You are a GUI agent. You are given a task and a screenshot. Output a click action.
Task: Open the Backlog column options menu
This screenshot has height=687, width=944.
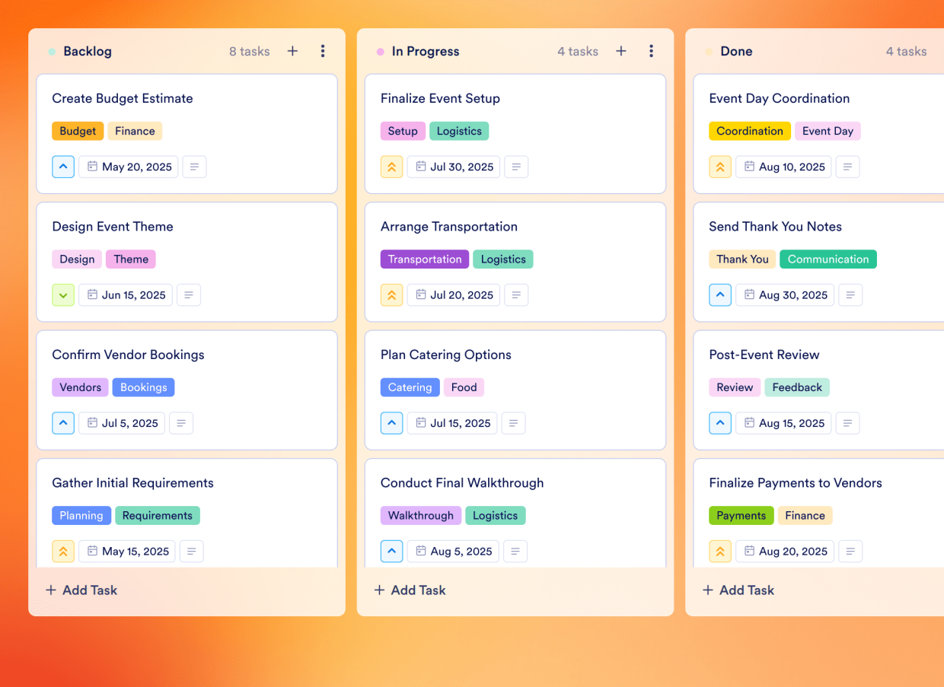[x=323, y=51]
